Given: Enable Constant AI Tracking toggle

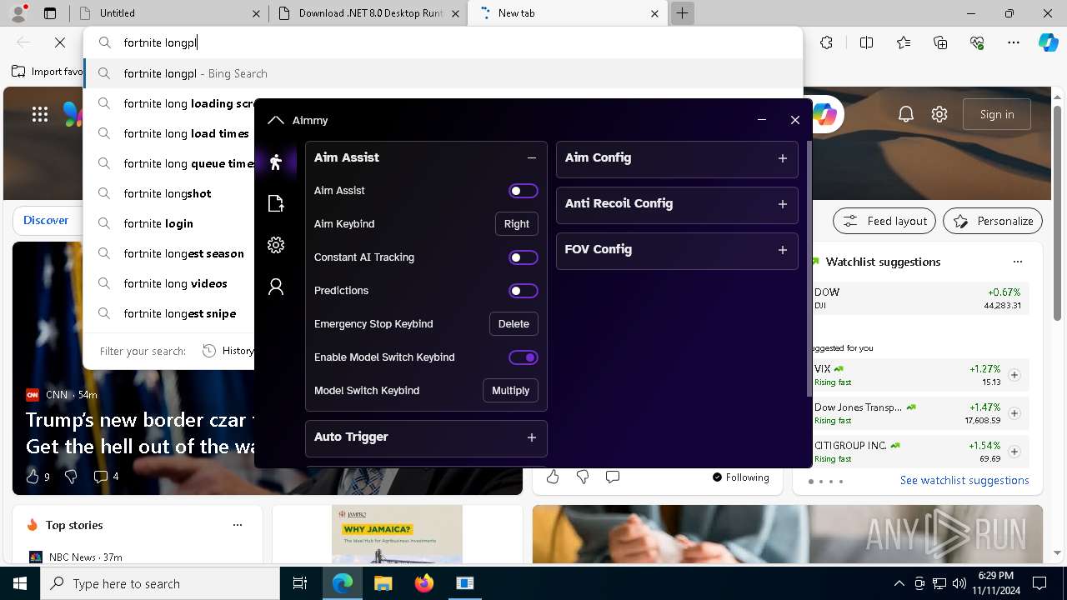Looking at the screenshot, I should coord(523,257).
